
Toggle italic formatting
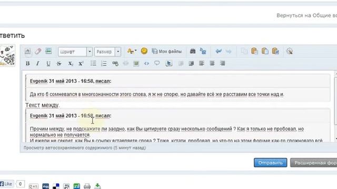click(x=38, y=64)
